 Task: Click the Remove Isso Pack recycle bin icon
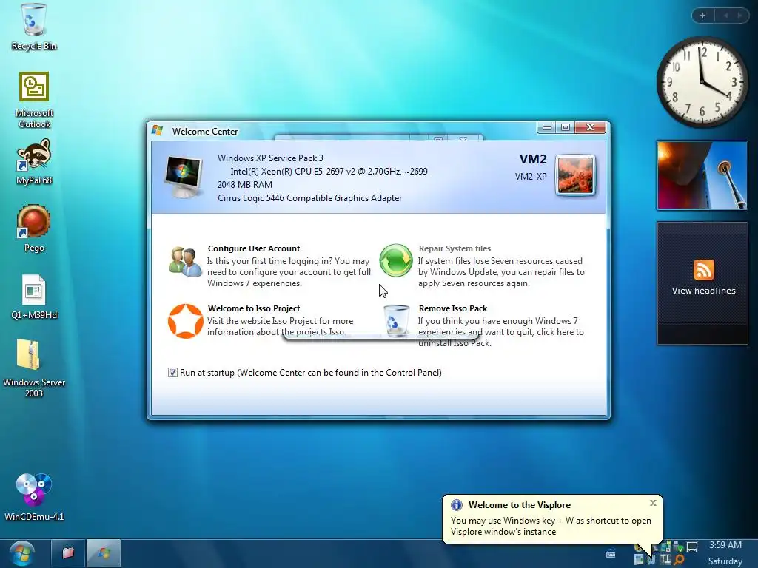tap(397, 321)
